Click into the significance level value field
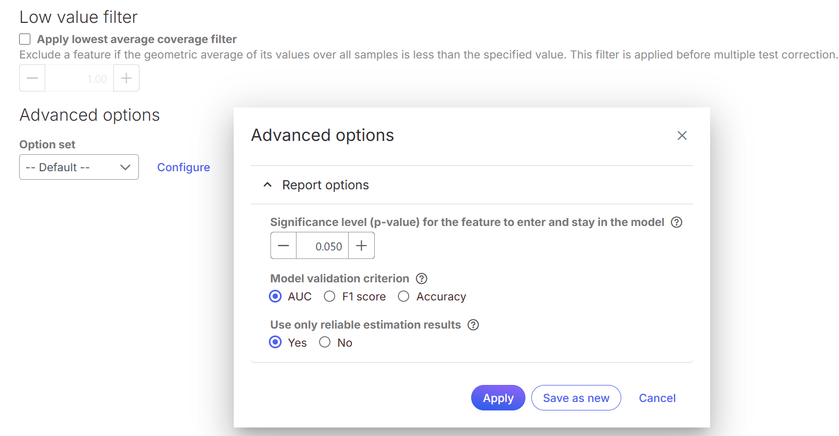The image size is (839, 436). pyautogui.click(x=323, y=246)
